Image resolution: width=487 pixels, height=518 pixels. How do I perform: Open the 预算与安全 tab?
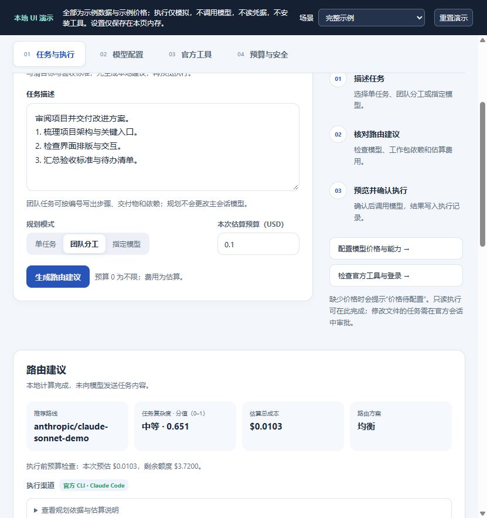[263, 54]
